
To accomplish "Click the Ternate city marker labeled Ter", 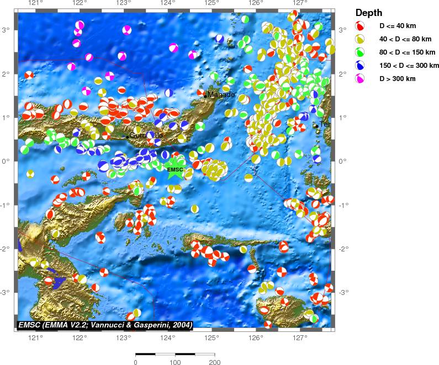I will [x=316, y=125].
